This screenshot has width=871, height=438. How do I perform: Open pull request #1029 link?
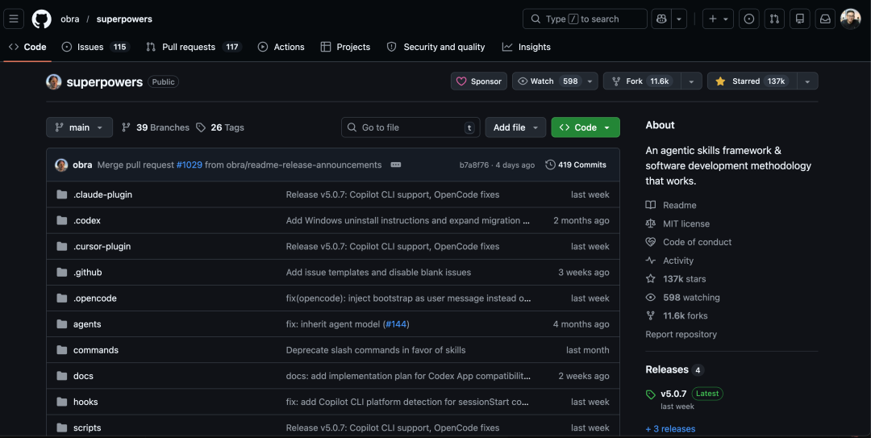[x=190, y=165]
